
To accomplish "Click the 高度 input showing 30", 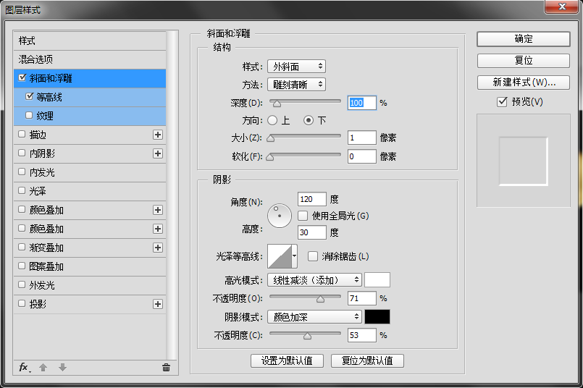I will click(312, 232).
